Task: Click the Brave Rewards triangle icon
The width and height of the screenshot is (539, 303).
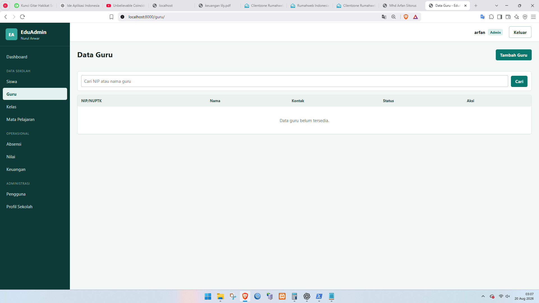Action: [x=415, y=17]
